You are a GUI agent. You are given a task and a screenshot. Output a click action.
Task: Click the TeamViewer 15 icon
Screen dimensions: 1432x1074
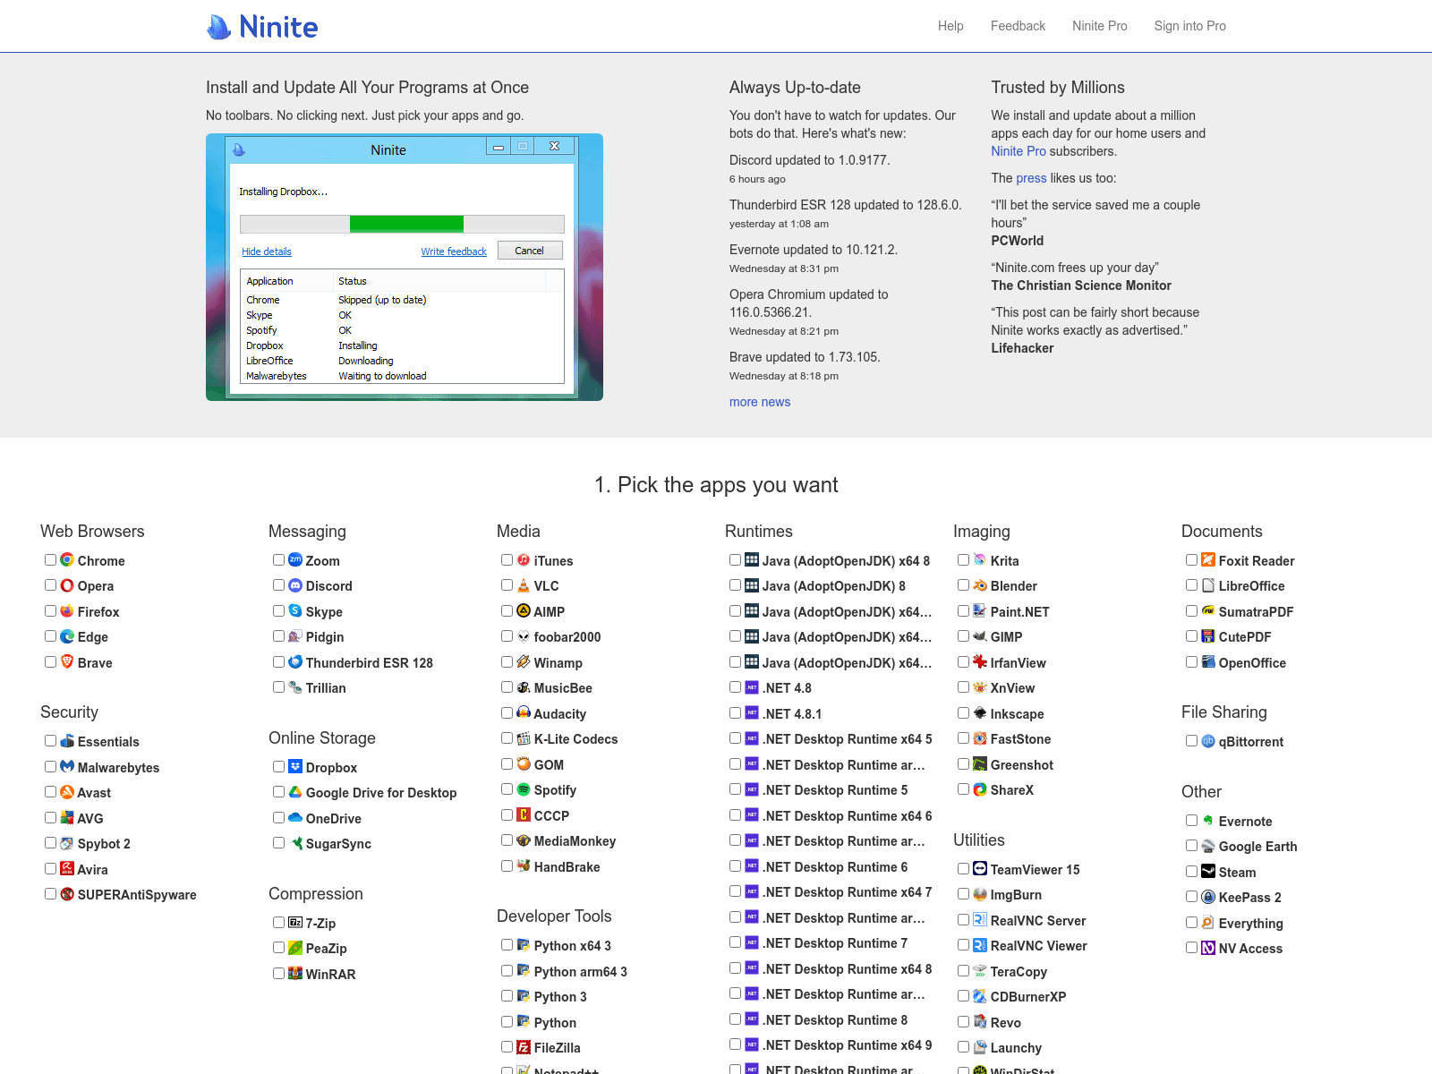point(980,868)
